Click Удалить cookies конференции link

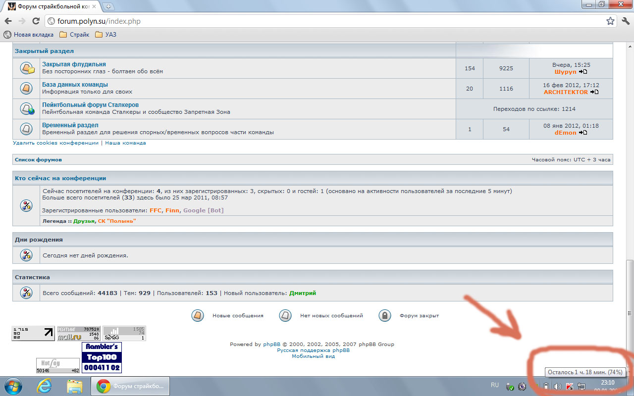55,143
